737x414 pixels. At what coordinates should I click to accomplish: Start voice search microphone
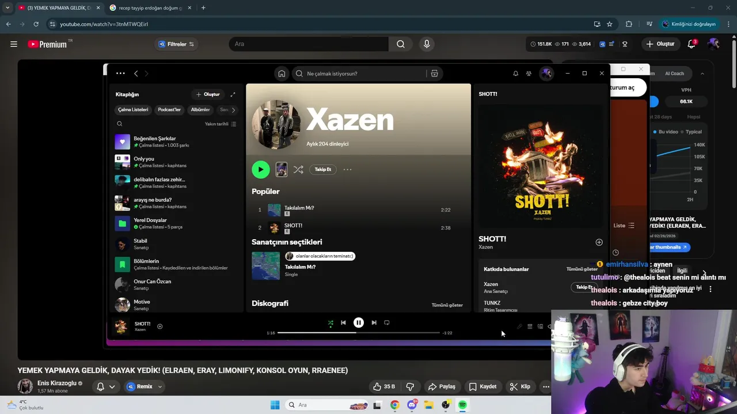(x=427, y=44)
